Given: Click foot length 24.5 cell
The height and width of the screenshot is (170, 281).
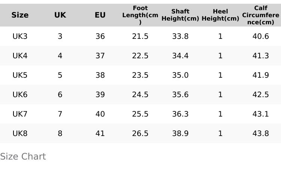Looking at the screenshot, I should pos(140,95).
